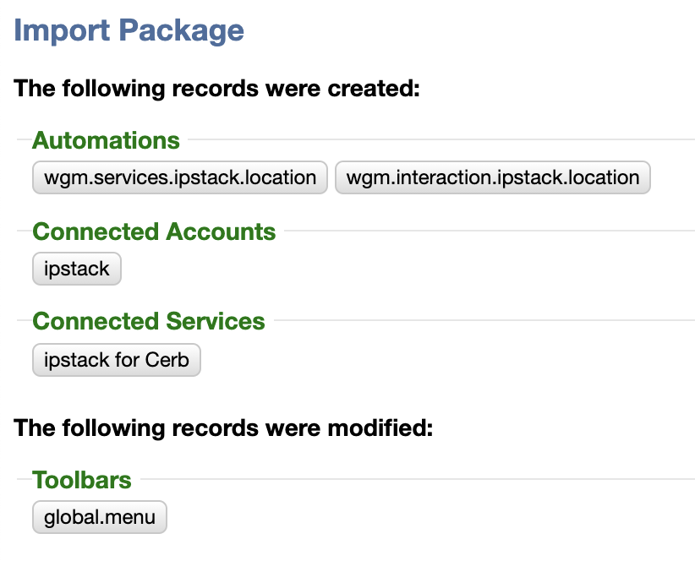Open the global.menu toolbar record

point(100,517)
